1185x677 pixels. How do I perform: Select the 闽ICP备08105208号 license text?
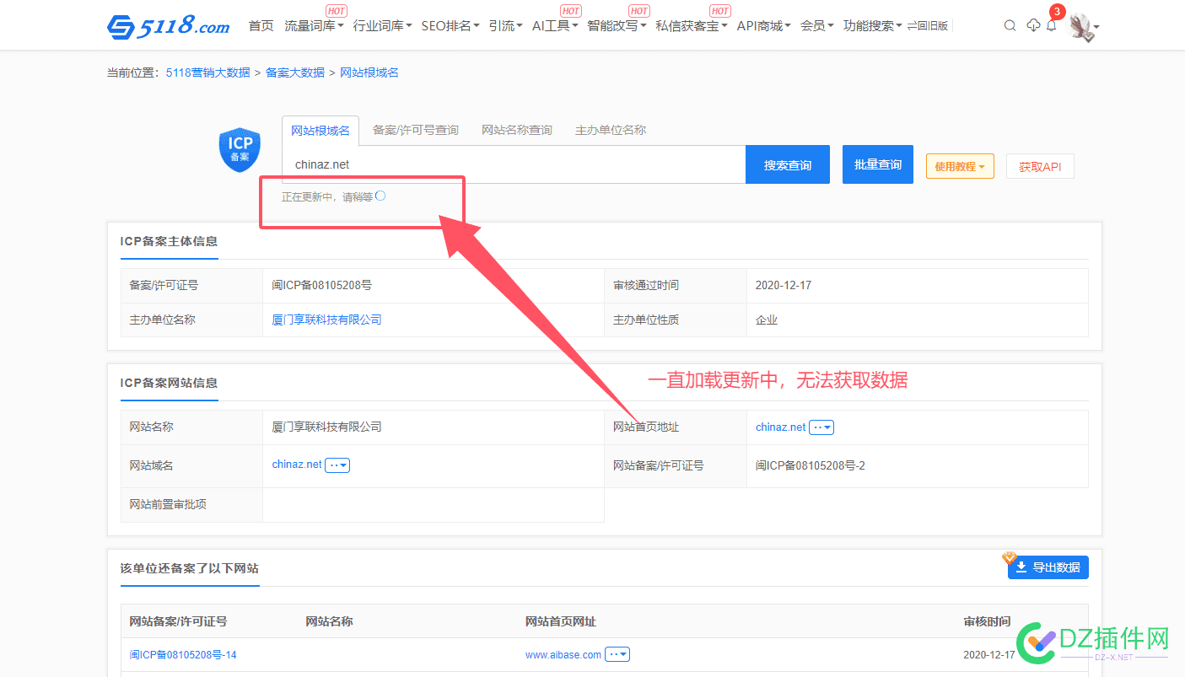point(322,285)
